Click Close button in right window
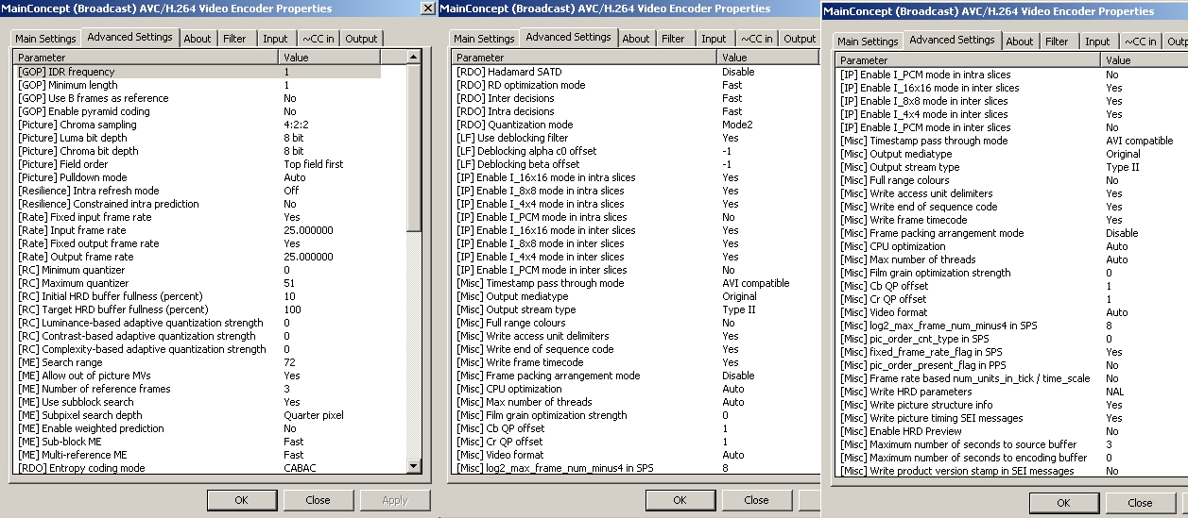 (1140, 503)
